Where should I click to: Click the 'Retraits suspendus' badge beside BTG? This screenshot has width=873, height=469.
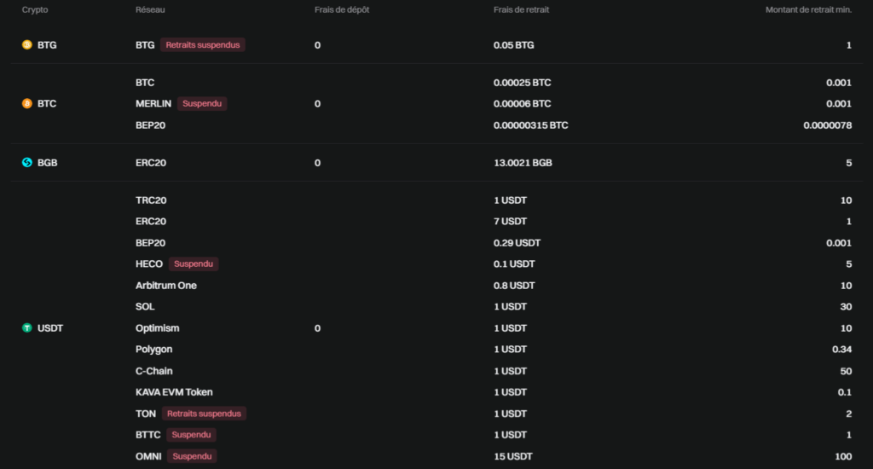coord(203,45)
